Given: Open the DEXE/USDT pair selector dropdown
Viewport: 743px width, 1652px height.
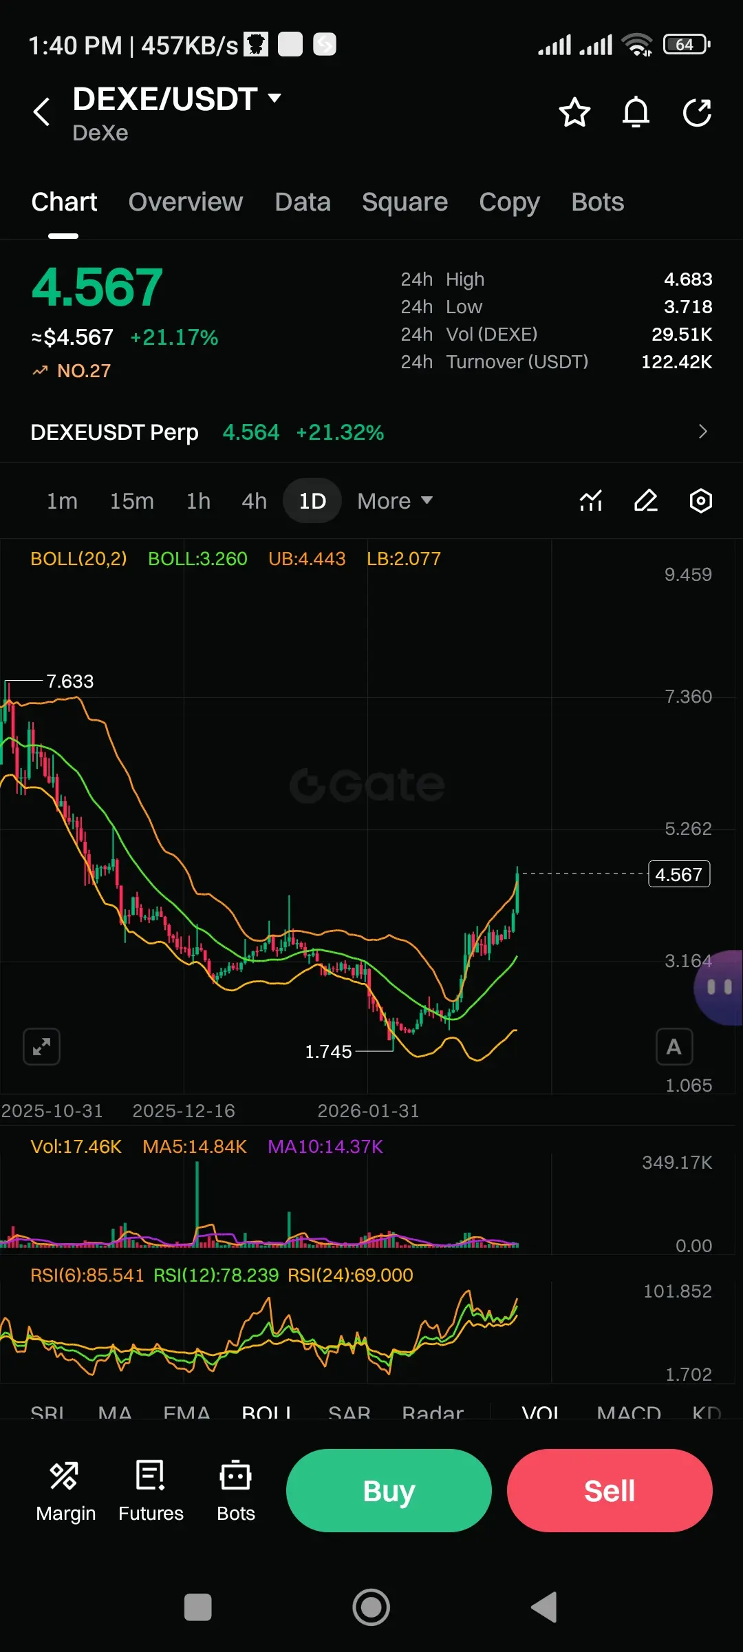Looking at the screenshot, I should click(177, 99).
